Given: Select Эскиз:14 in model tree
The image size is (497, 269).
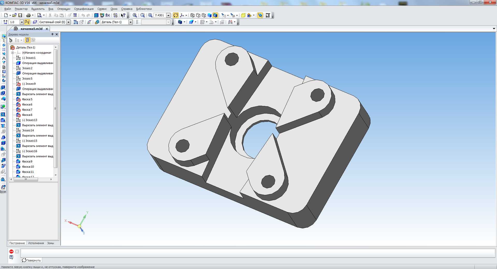Looking at the screenshot, I should pos(28,130).
